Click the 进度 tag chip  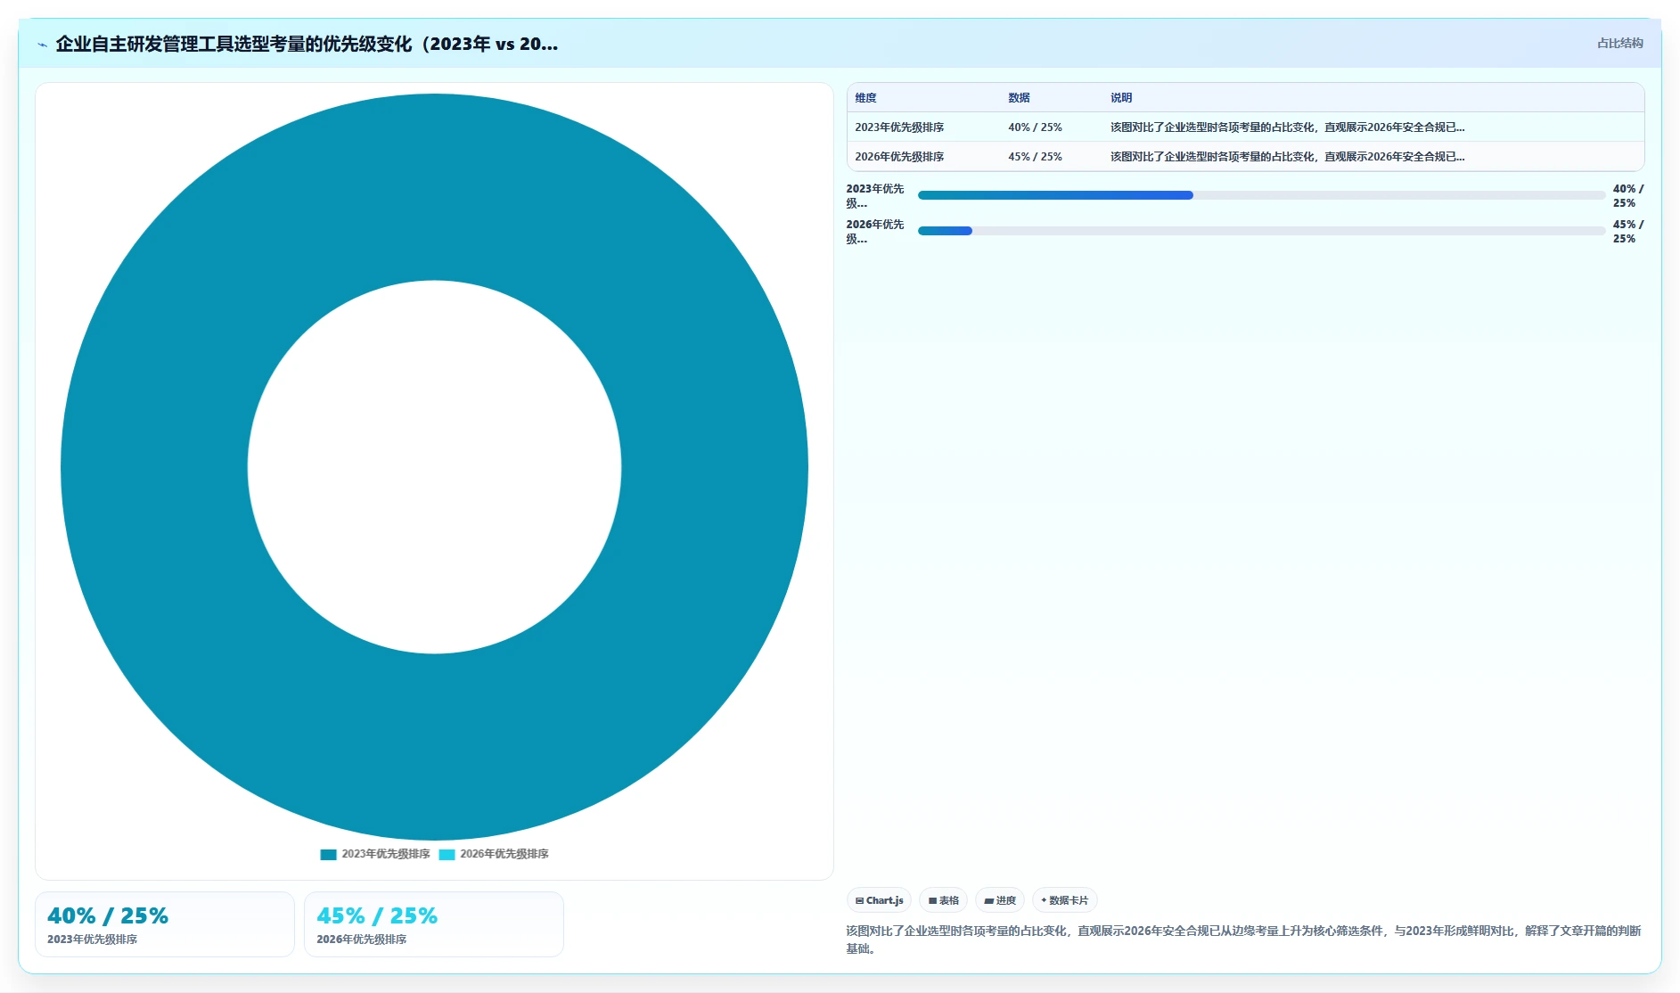[x=1000, y=900]
